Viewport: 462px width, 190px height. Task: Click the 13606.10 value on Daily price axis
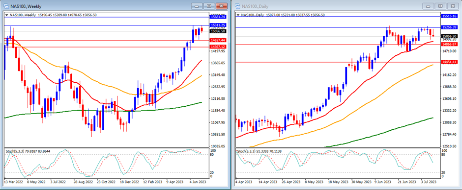point(449,98)
